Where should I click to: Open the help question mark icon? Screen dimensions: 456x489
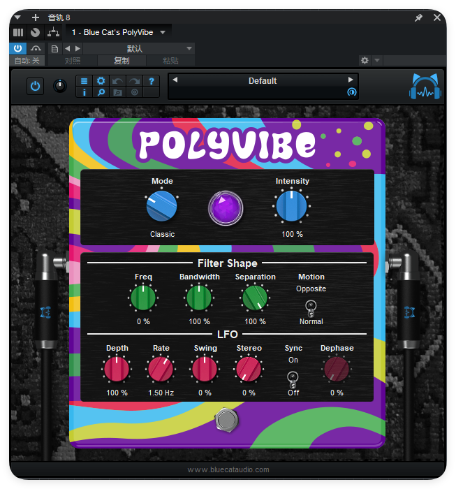(x=151, y=81)
